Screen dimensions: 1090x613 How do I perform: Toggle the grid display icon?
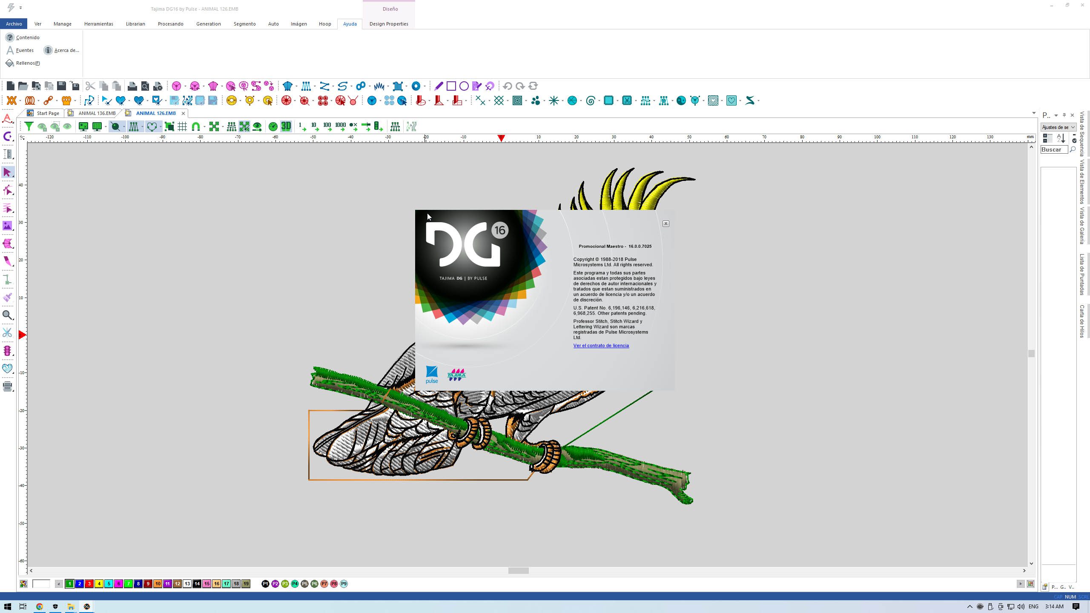click(x=182, y=126)
